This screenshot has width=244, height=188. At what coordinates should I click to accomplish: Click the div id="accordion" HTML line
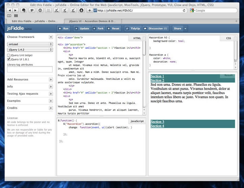[71, 44]
